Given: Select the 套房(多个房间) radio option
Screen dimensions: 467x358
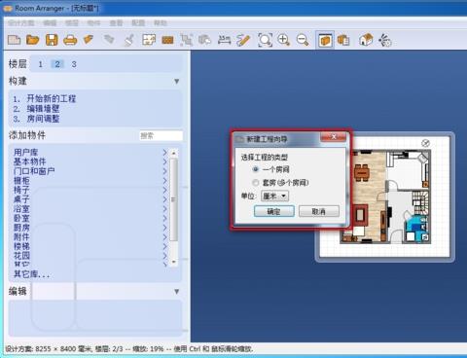Looking at the screenshot, I should coord(256,183).
